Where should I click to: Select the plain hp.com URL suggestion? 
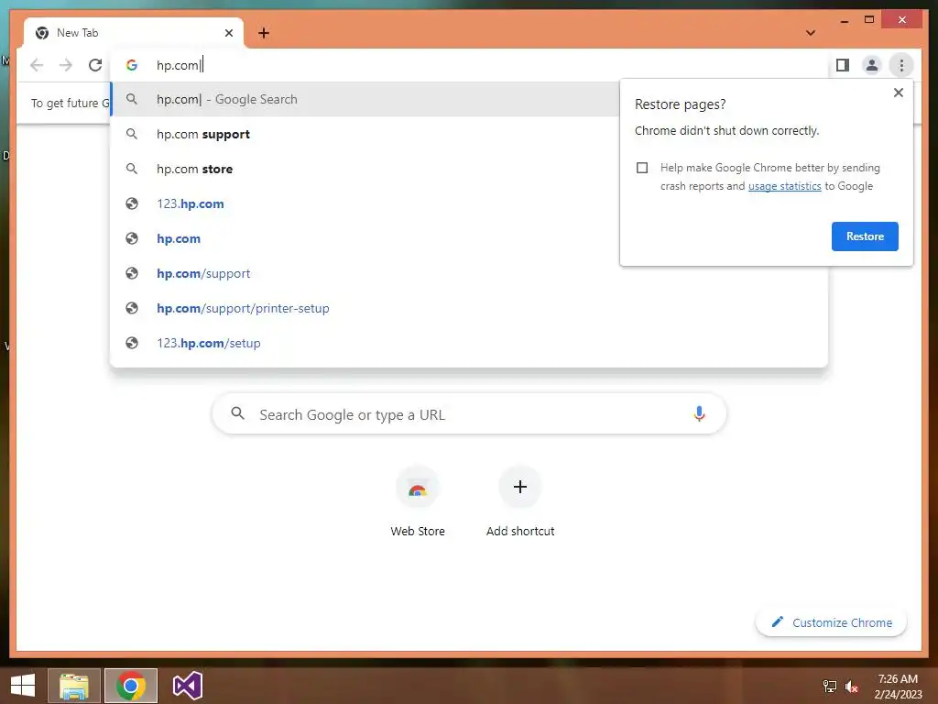point(365,238)
